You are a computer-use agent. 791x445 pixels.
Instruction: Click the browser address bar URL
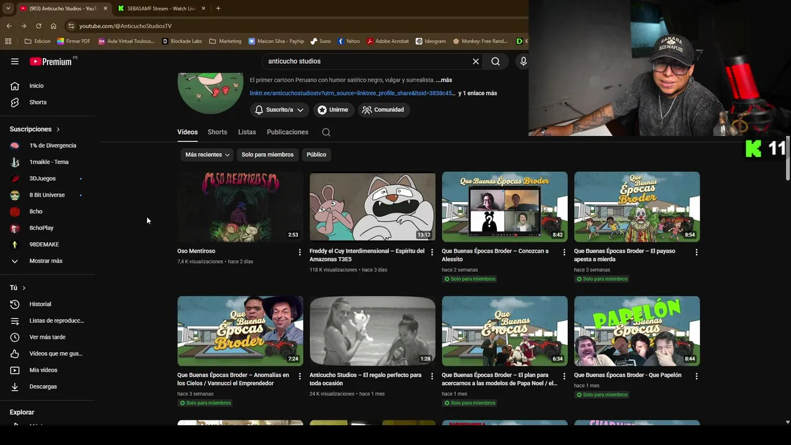click(x=125, y=26)
